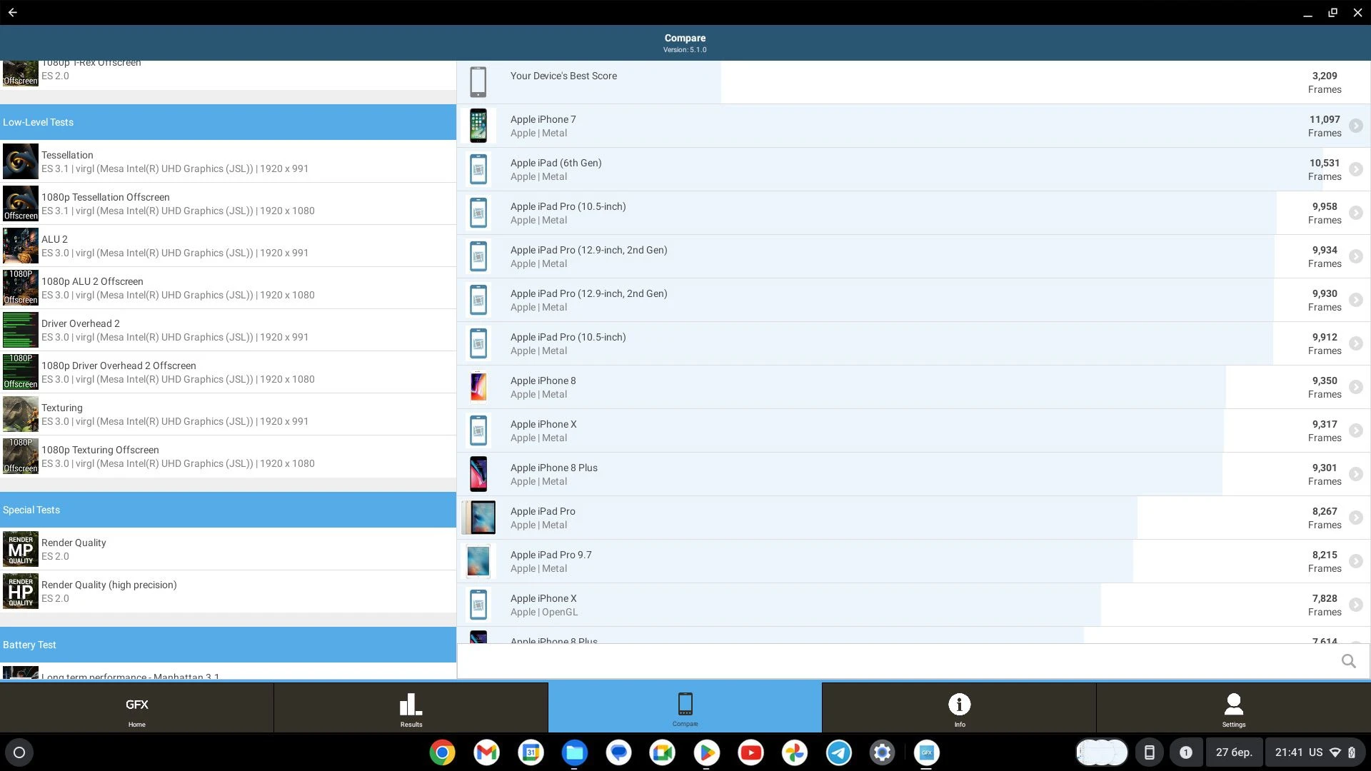Select Render Quality MP icon
1371x771 pixels.
point(21,549)
